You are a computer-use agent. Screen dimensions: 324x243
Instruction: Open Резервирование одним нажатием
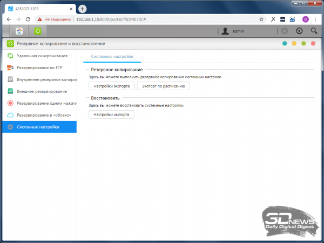point(43,103)
